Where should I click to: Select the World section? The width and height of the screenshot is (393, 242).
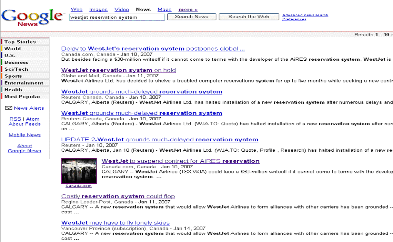(x=25, y=49)
